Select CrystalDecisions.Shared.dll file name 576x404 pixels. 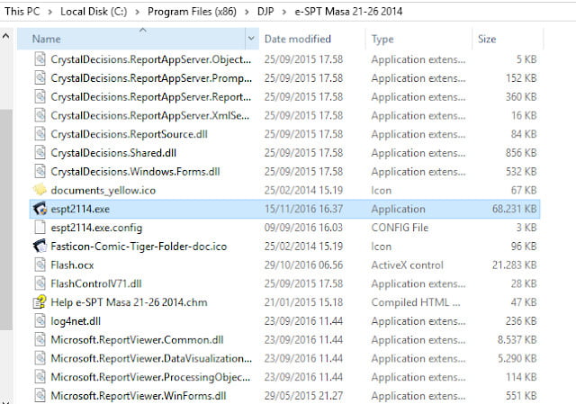pos(113,153)
